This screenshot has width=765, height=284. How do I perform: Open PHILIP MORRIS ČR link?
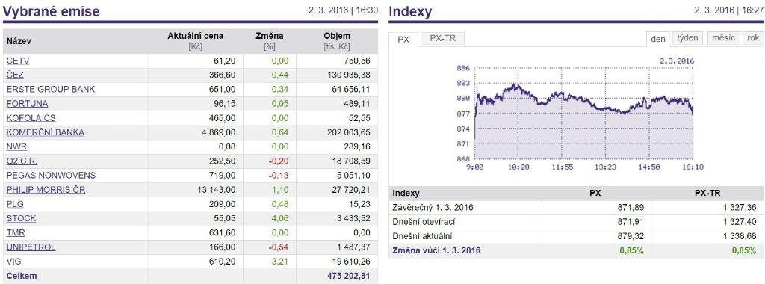pos(46,189)
